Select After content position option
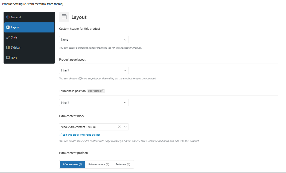 click(70, 165)
